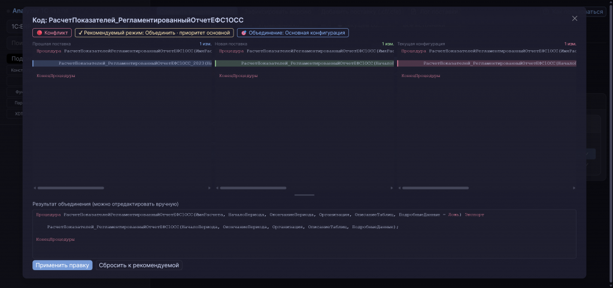Click КонецПроцедуры line in Прошлая поставка pane

56,76
